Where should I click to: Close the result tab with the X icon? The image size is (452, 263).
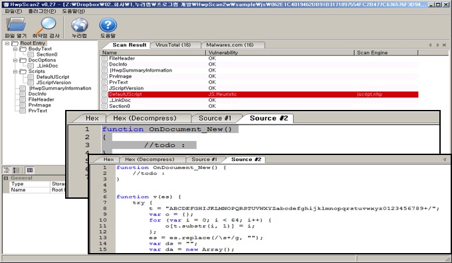pos(444,45)
